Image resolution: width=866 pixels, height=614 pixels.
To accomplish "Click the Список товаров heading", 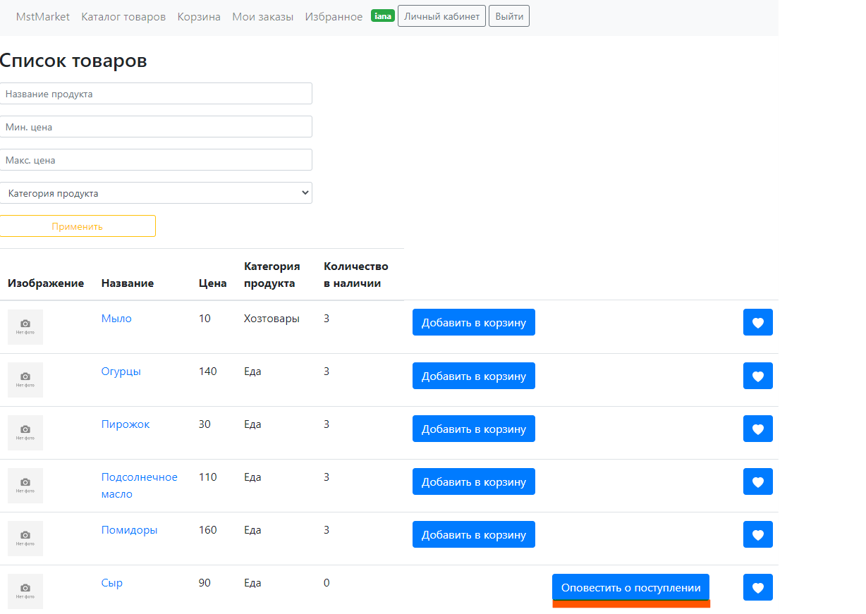I will click(x=73, y=61).
